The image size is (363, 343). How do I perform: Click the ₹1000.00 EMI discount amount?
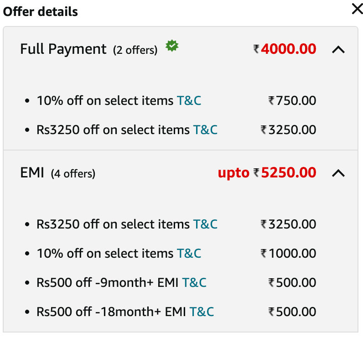pyautogui.click(x=289, y=253)
